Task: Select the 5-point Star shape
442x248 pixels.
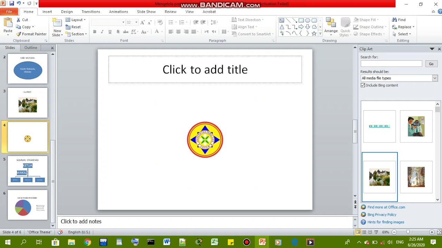Action: (x=314, y=33)
